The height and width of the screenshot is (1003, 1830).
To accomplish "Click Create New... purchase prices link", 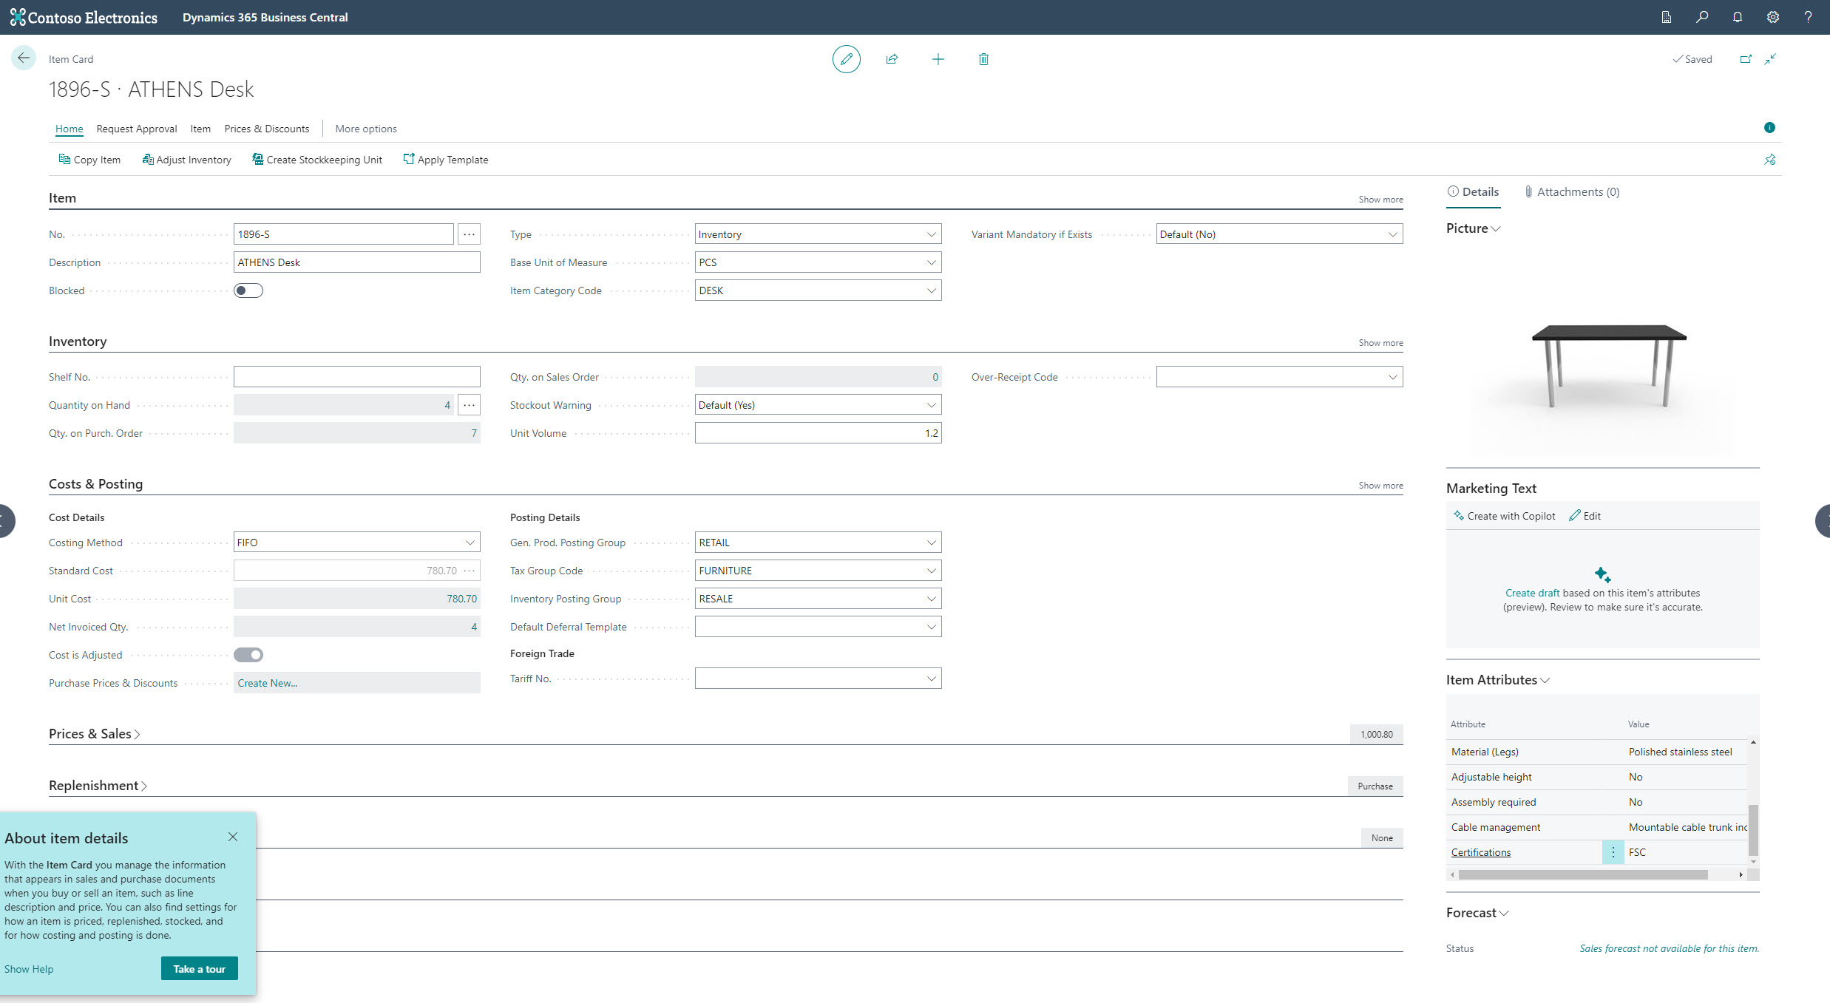I will 268,683.
